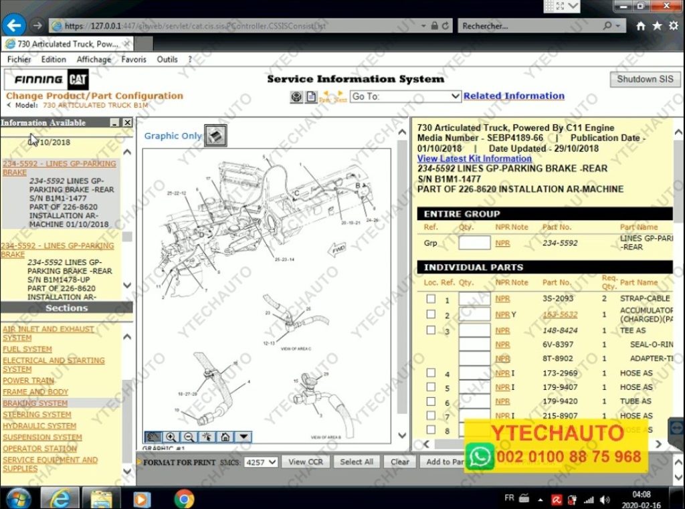
Task: Show hidden tray icons arrow
Action: (x=541, y=500)
